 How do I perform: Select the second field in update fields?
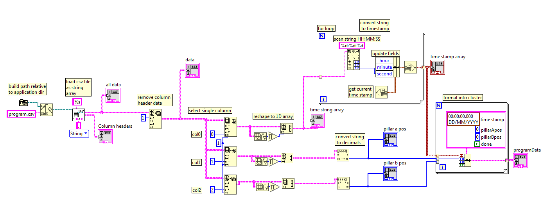[x=384, y=74]
